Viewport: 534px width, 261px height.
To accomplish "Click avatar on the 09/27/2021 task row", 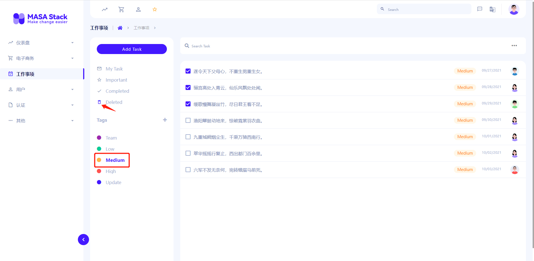I will click(515, 71).
